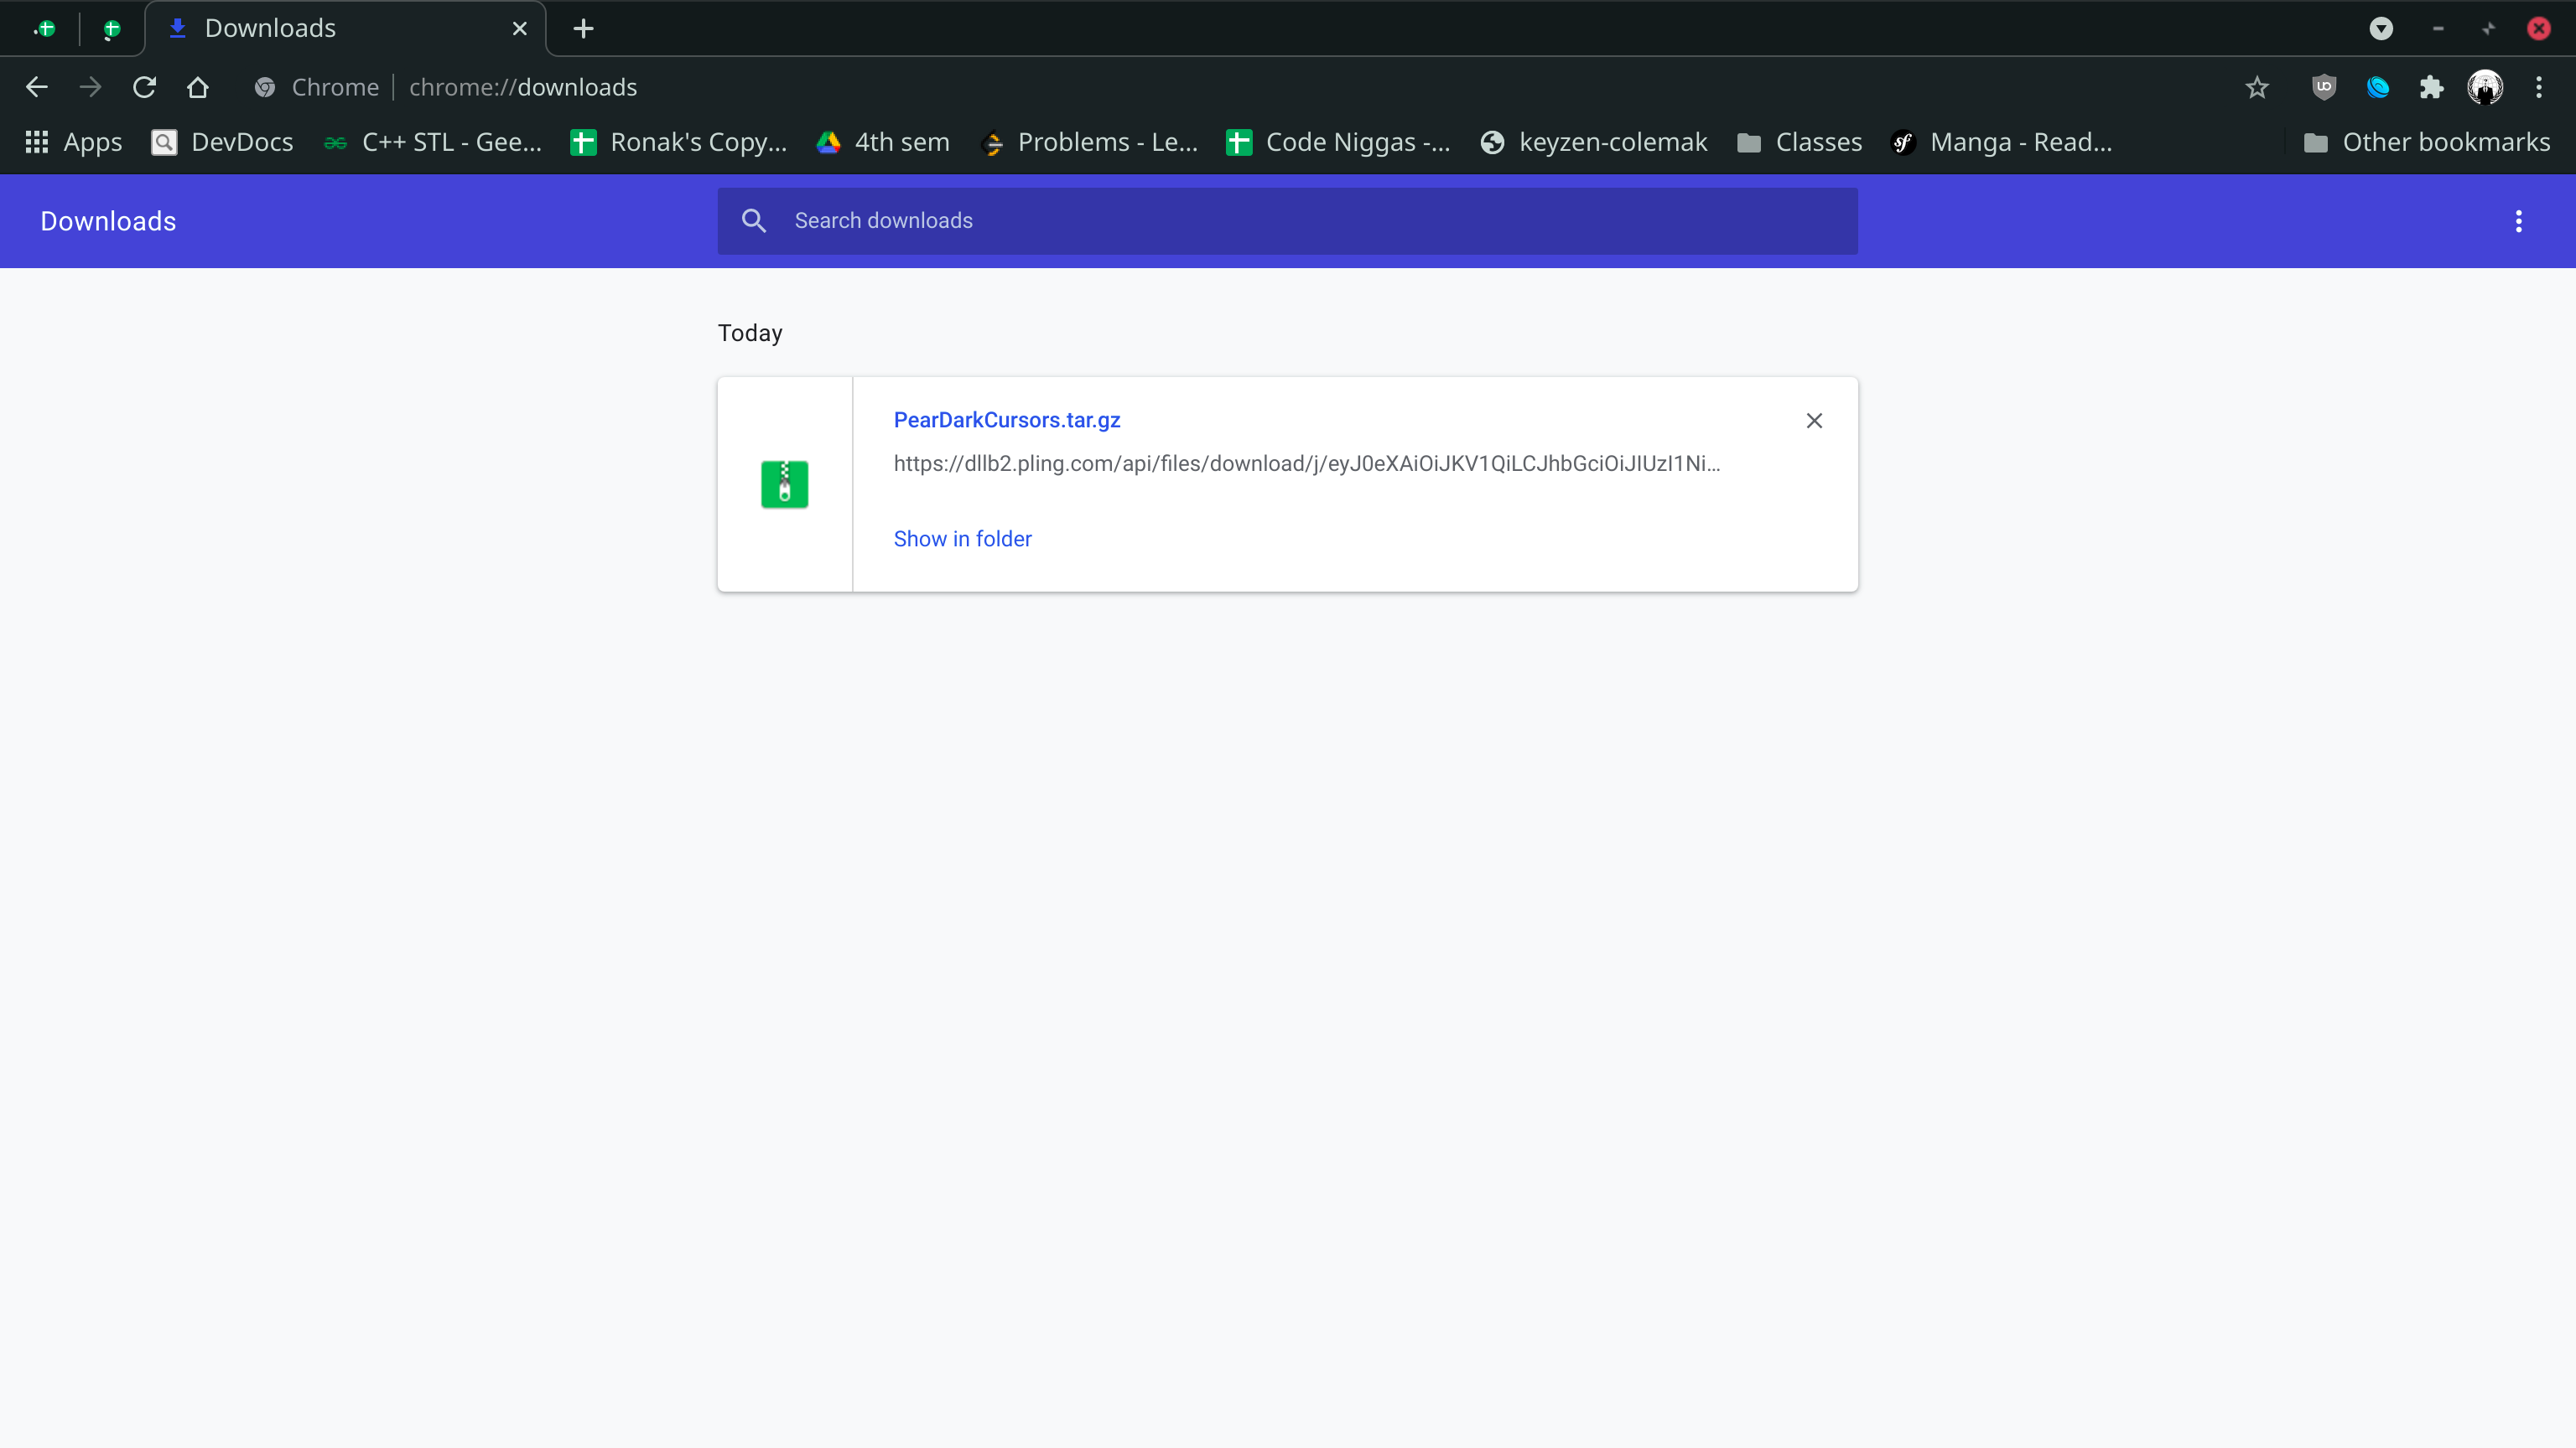The width and height of the screenshot is (2576, 1448).
Task: Reload the Downloads page
Action: click(144, 87)
